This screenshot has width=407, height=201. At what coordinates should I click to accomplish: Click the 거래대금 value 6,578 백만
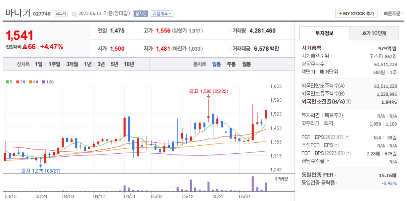267,49
